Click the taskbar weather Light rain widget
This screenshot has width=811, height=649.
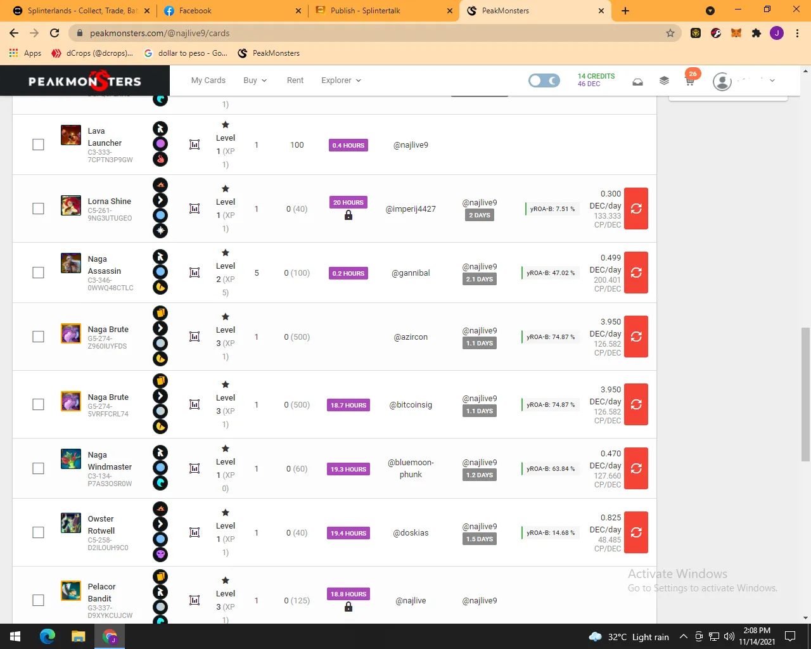629,637
